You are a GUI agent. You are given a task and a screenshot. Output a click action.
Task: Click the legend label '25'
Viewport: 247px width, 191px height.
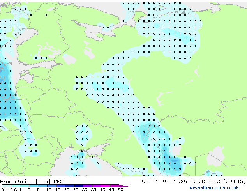click(76, 189)
